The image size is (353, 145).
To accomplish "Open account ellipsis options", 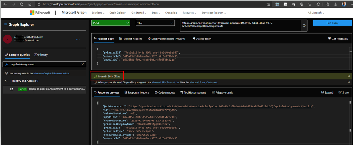I will point(78,39).
